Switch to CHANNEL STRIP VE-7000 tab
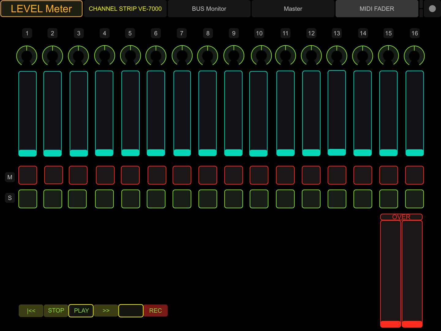The height and width of the screenshot is (331, 441). coord(125,9)
